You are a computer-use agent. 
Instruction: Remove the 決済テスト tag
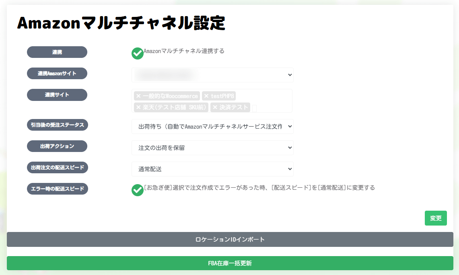pyautogui.click(x=215, y=107)
